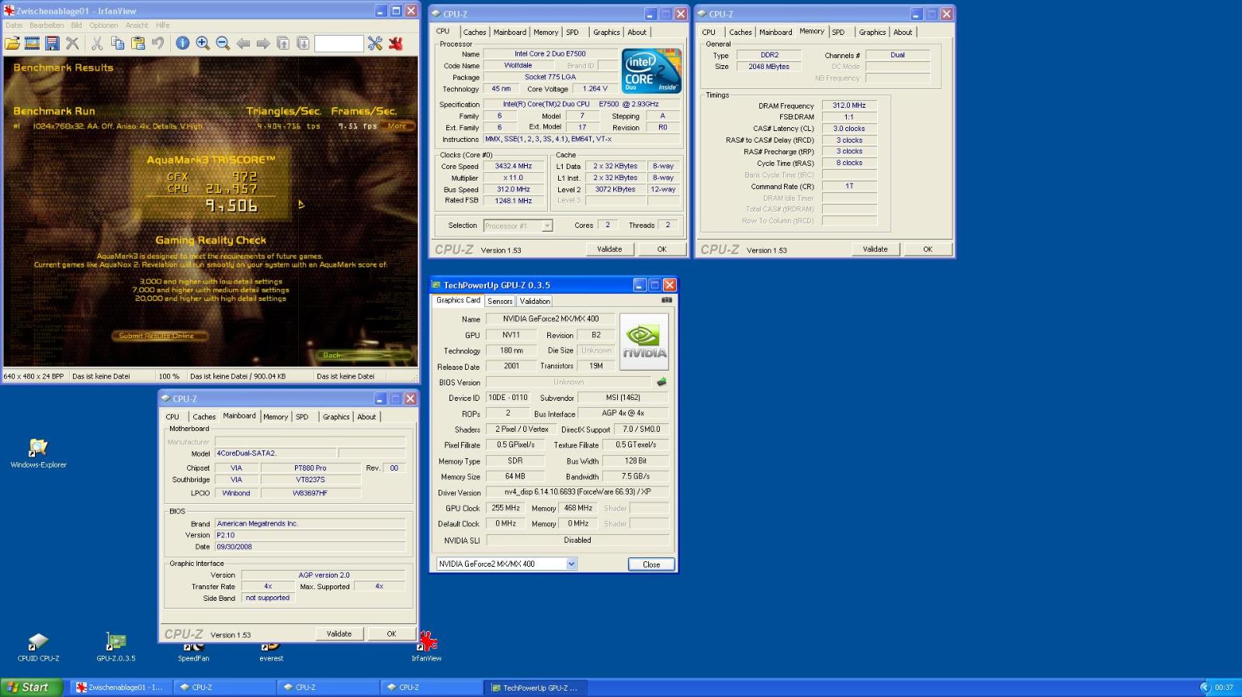Select the IrfanView desktop shortcut
The width and height of the screenshot is (1242, 697).
click(x=426, y=647)
